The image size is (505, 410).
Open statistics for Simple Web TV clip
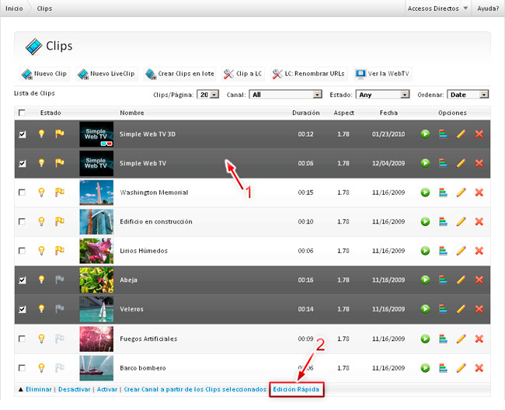tap(443, 163)
